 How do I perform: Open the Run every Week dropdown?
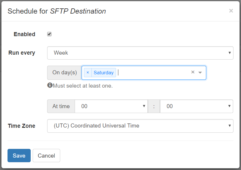tap(140, 53)
